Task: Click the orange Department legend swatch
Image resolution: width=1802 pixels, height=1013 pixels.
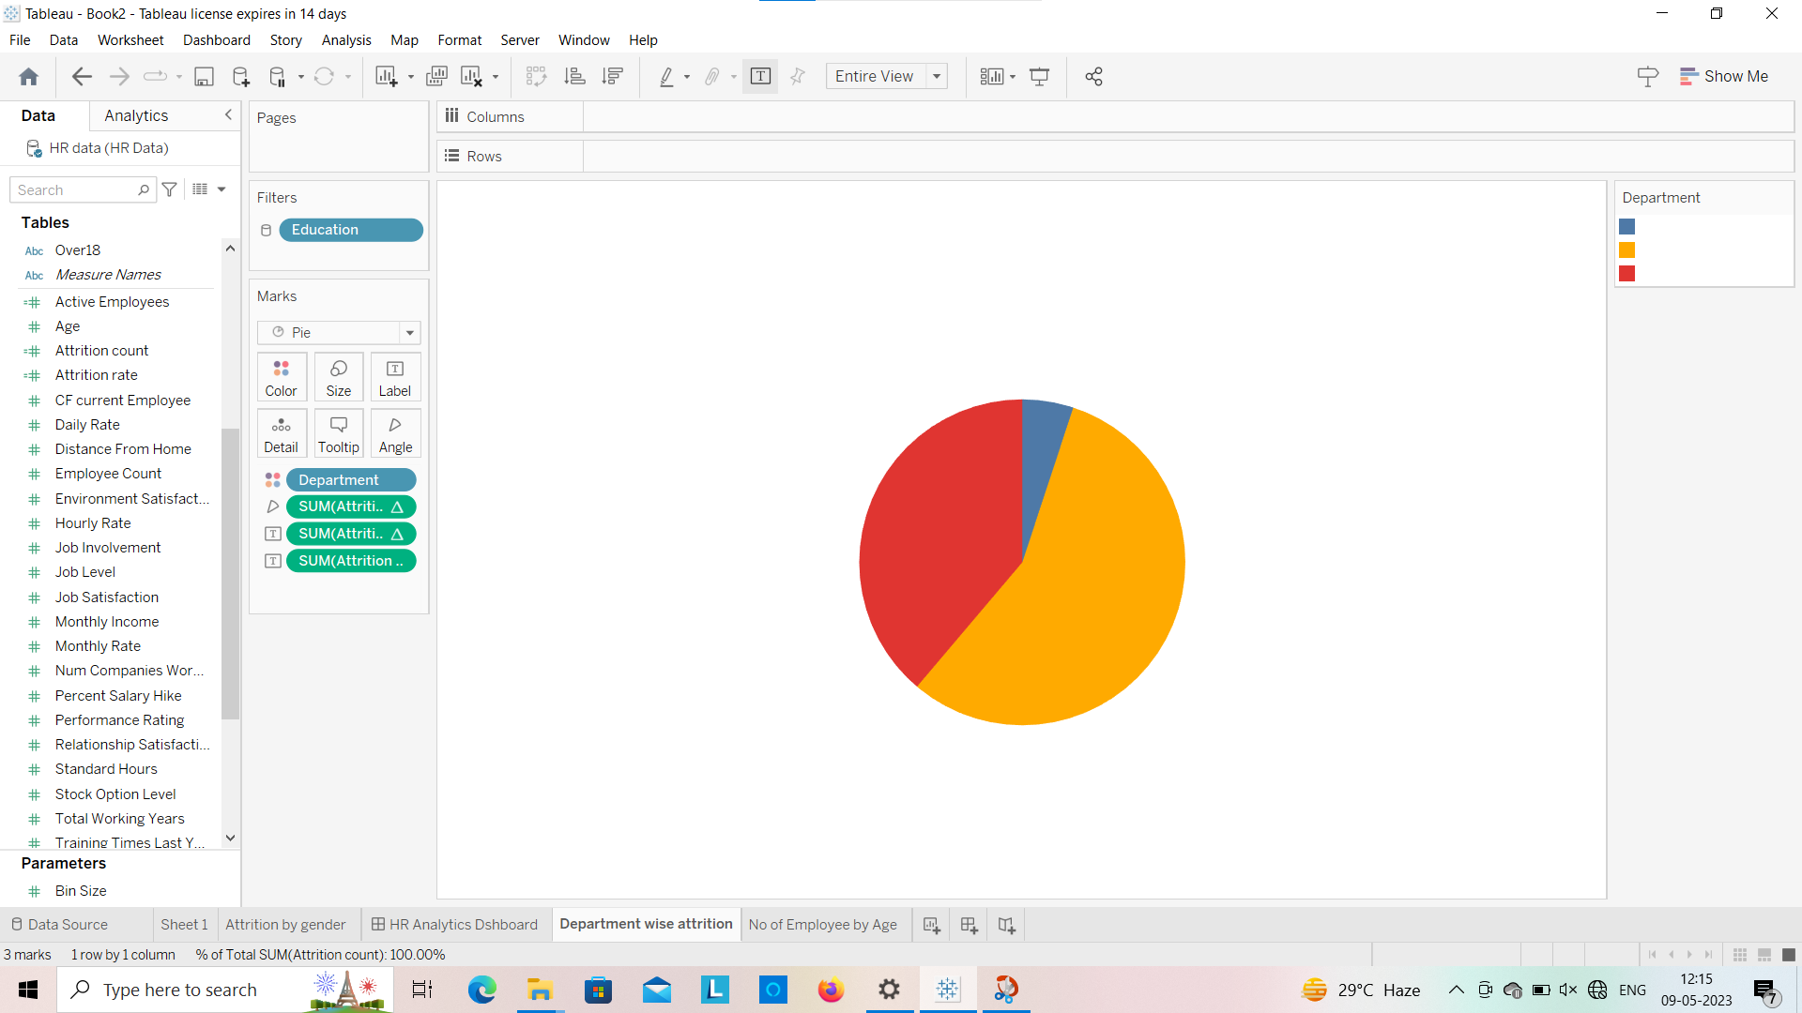Action: pos(1627,250)
